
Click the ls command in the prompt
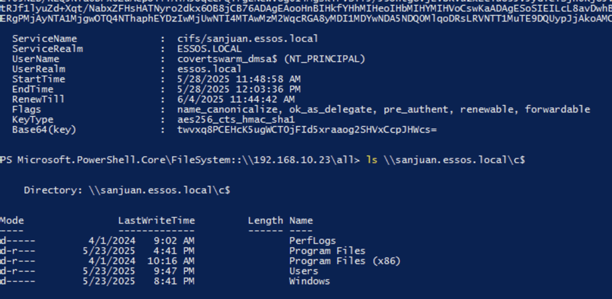[372, 160]
